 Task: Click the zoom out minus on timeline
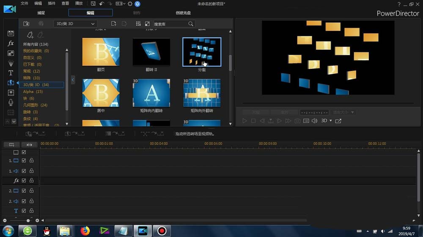click(5, 220)
